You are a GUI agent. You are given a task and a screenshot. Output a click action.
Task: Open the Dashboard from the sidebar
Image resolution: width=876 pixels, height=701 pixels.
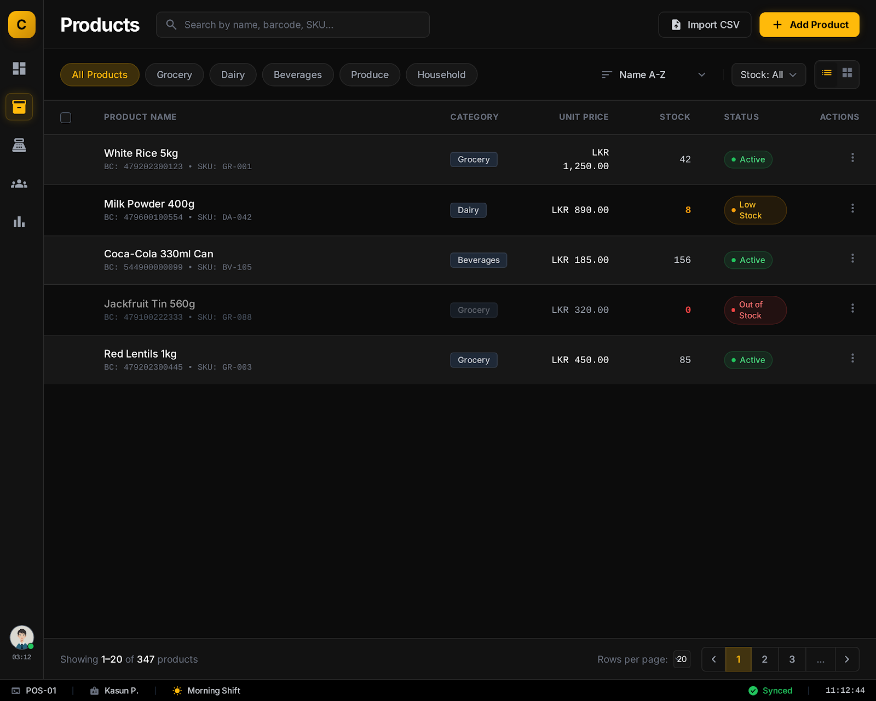tap(19, 68)
